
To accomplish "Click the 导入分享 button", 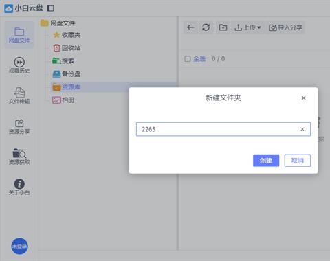I will tap(286, 27).
